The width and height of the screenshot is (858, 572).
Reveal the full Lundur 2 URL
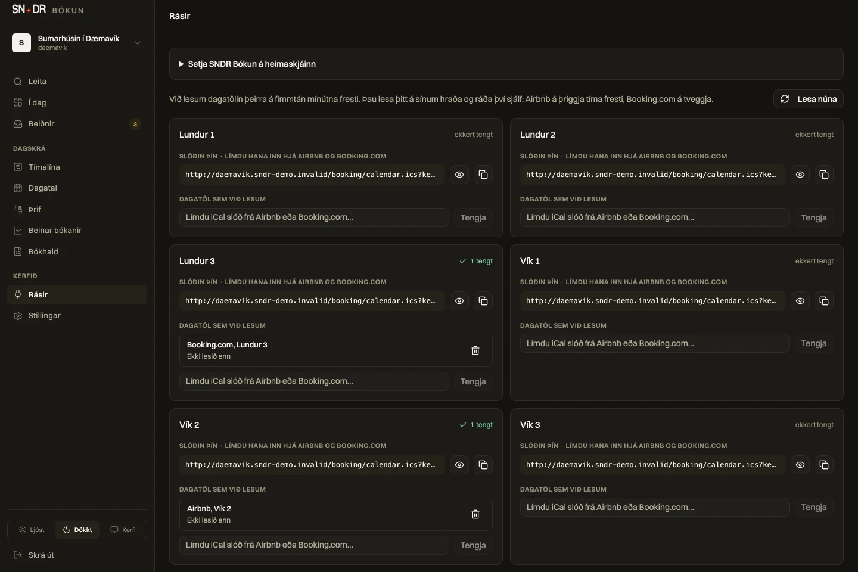800,175
